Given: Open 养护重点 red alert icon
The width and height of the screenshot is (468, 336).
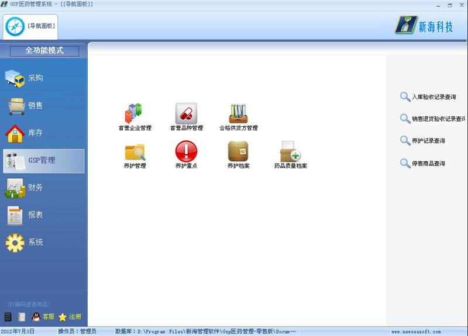Looking at the screenshot, I should pos(186,155).
